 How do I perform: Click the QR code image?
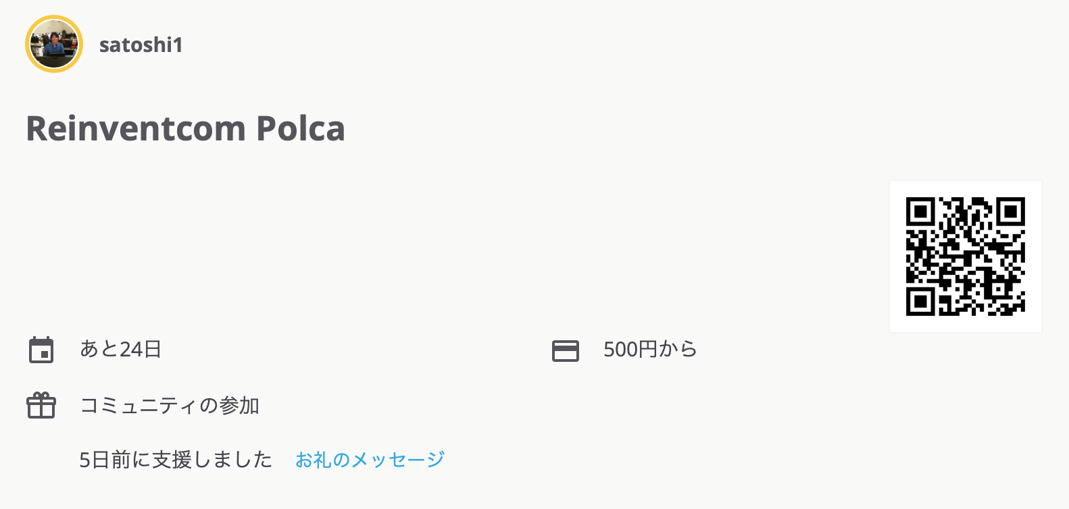tap(966, 257)
